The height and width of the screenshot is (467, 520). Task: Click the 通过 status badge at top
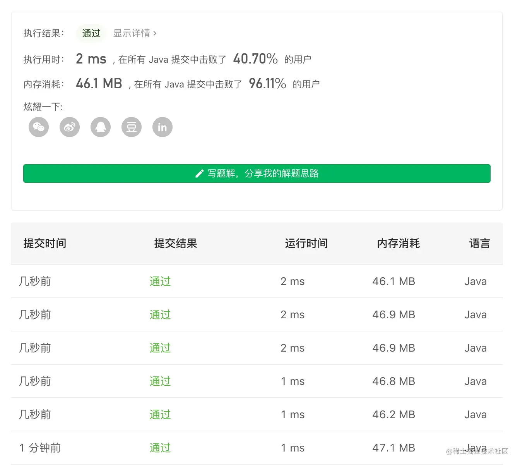(x=91, y=33)
